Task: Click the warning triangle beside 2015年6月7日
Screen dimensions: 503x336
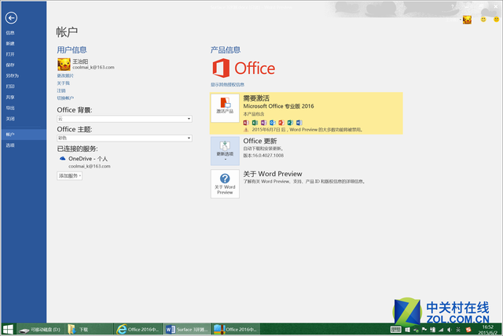Action: [x=246, y=130]
